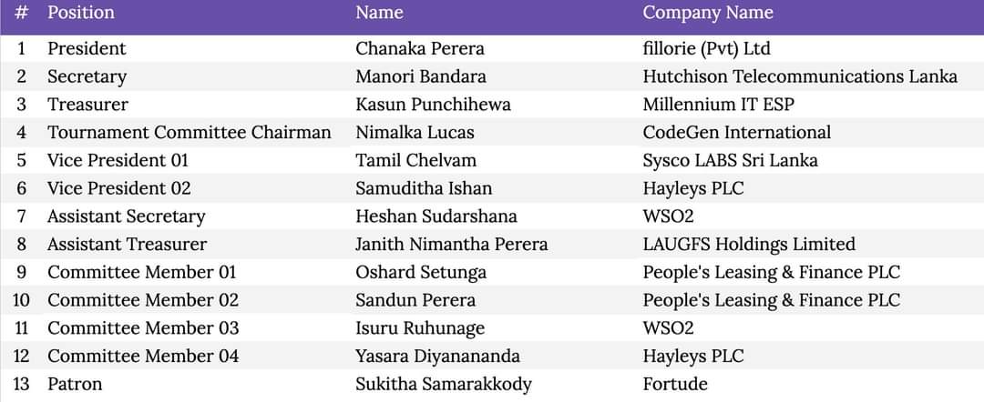Select Tamil Chelvam in the table
This screenshot has width=984, height=402.
tap(416, 160)
